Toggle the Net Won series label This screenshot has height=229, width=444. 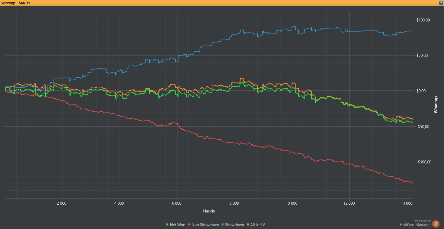pos(177,225)
